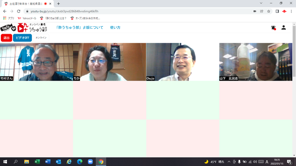The image size is (296, 166).
Task: Click Chrome icon in taskbar
Action: click(x=101, y=162)
